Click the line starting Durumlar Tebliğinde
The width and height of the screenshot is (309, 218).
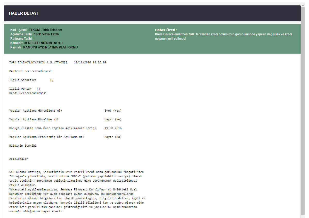pos(71,194)
